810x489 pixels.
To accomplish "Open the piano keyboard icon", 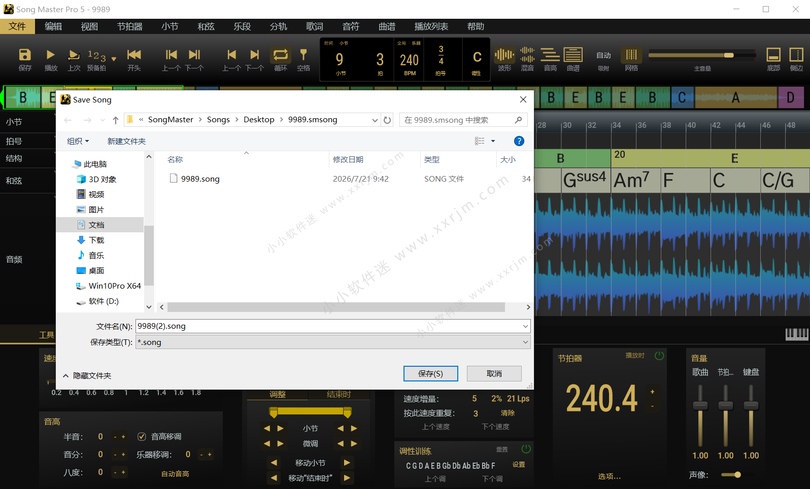I will point(797,333).
